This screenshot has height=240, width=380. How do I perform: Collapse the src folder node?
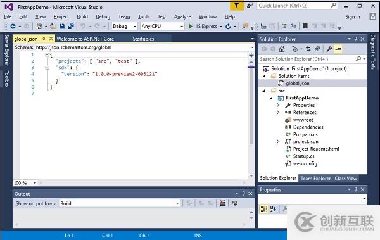[264, 91]
